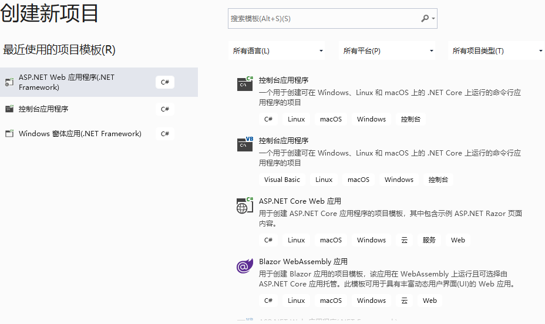Click Windows tag under Blazor WebAssembly 应用
This screenshot has width=545, height=324.
pos(371,301)
